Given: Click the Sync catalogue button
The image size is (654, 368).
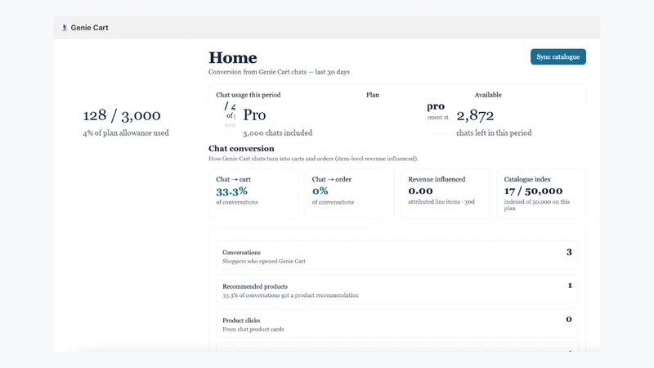Looking at the screenshot, I should pos(558,56).
